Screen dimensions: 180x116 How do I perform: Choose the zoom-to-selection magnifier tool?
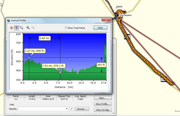[22, 28]
